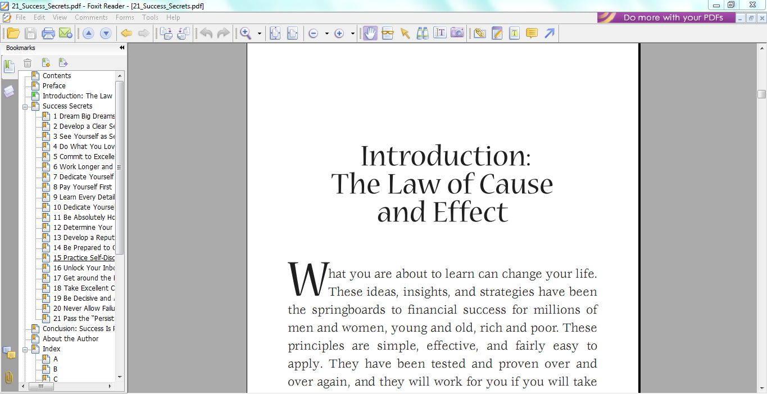The image size is (767, 394).
Task: Click the grayed Next View forward arrow
Action: (144, 34)
